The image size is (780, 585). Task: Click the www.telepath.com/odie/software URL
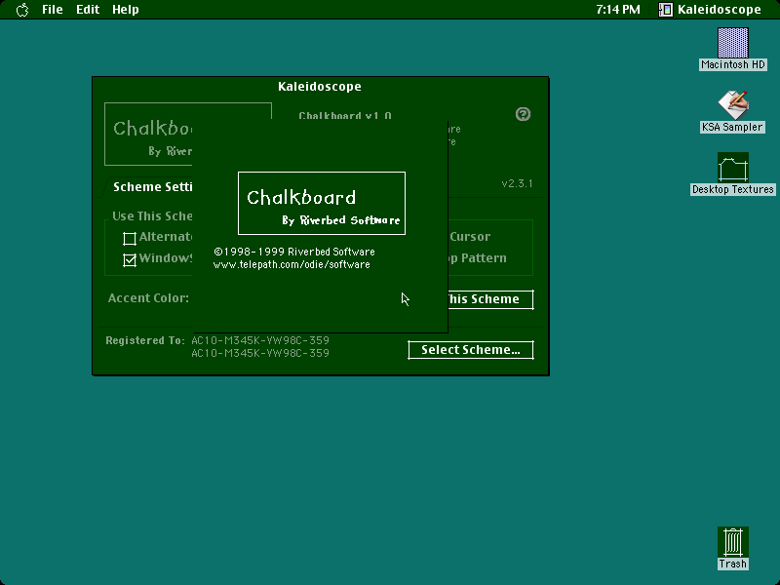pos(292,264)
